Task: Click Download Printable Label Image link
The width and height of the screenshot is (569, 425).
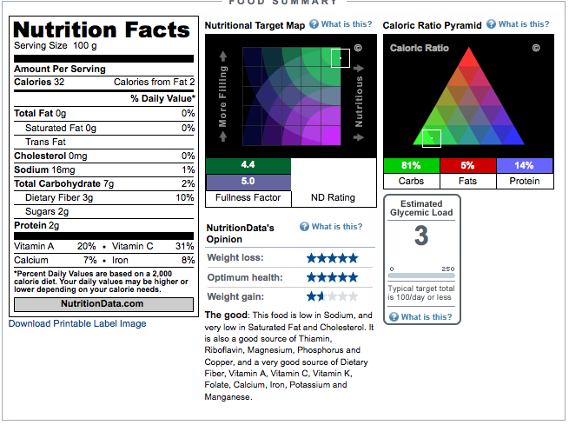Action: (x=77, y=323)
